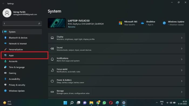Click the Display monitor icon
The height and width of the screenshot is (106, 189).
52,38
